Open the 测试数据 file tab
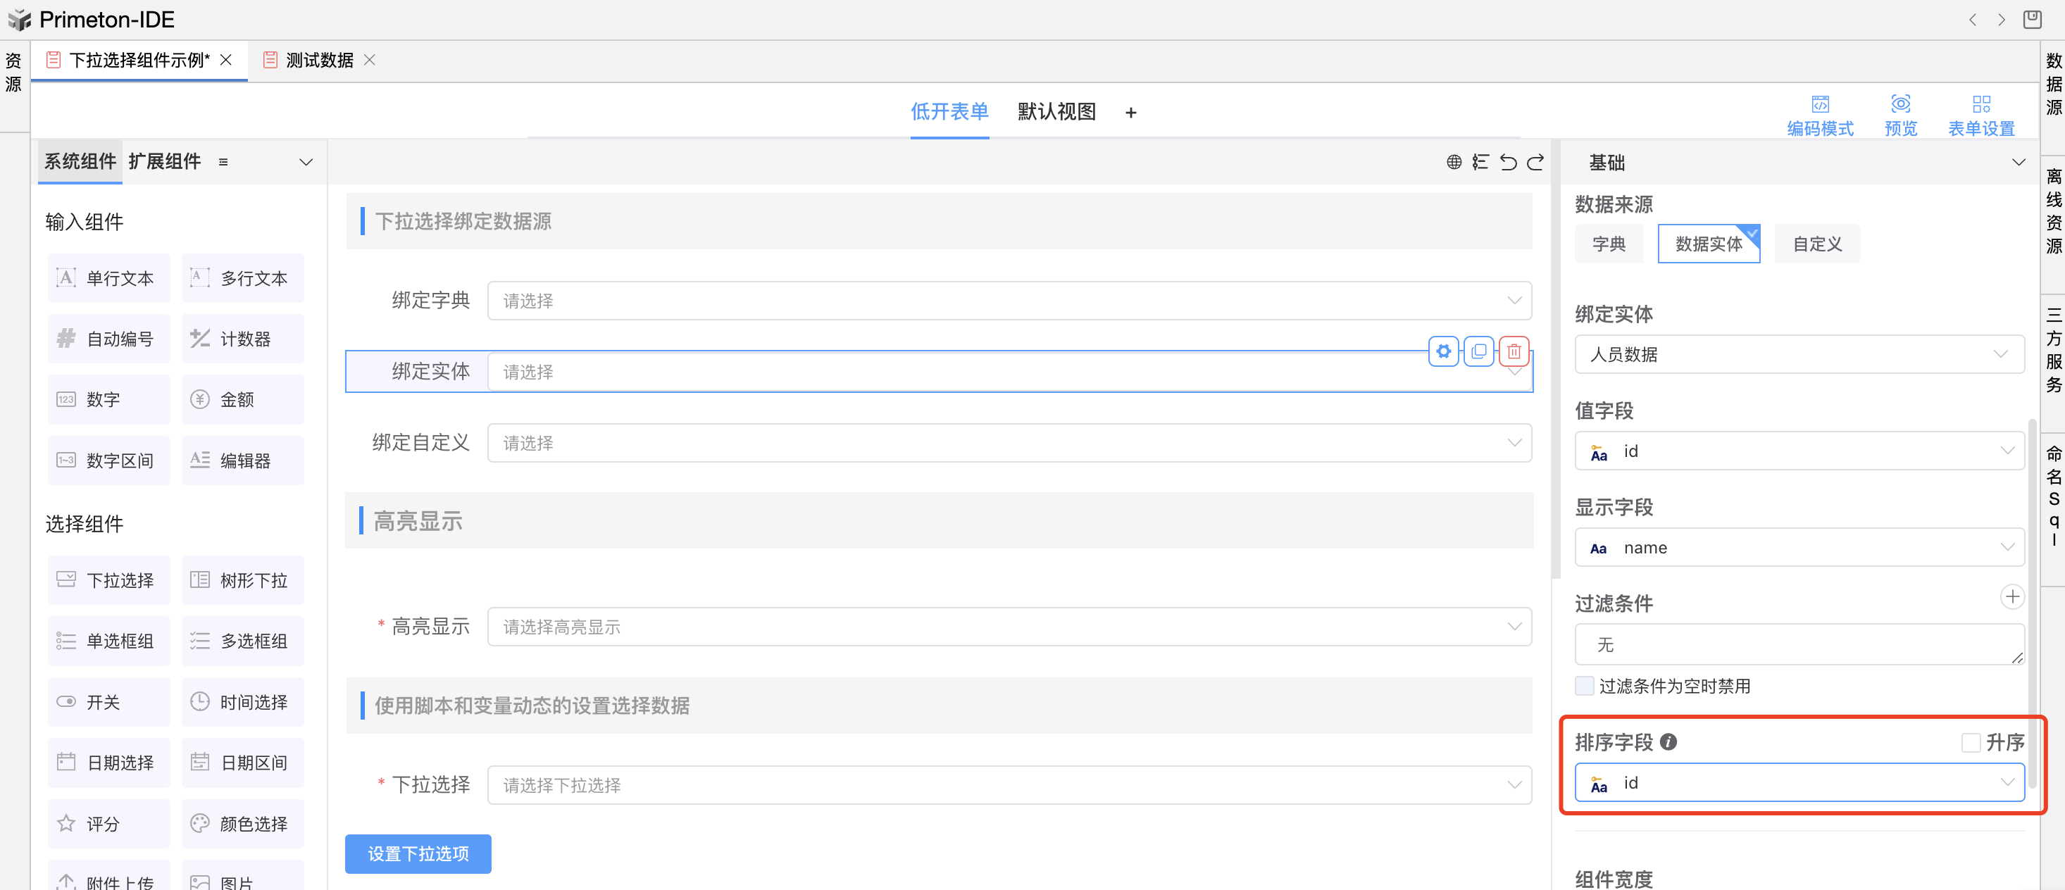Image resolution: width=2065 pixels, height=890 pixels. 319,60
